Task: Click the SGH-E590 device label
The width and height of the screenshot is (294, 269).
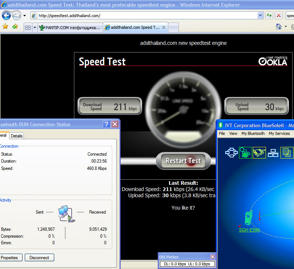Action: 249,230
